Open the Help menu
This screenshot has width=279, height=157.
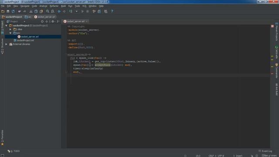[101, 6]
